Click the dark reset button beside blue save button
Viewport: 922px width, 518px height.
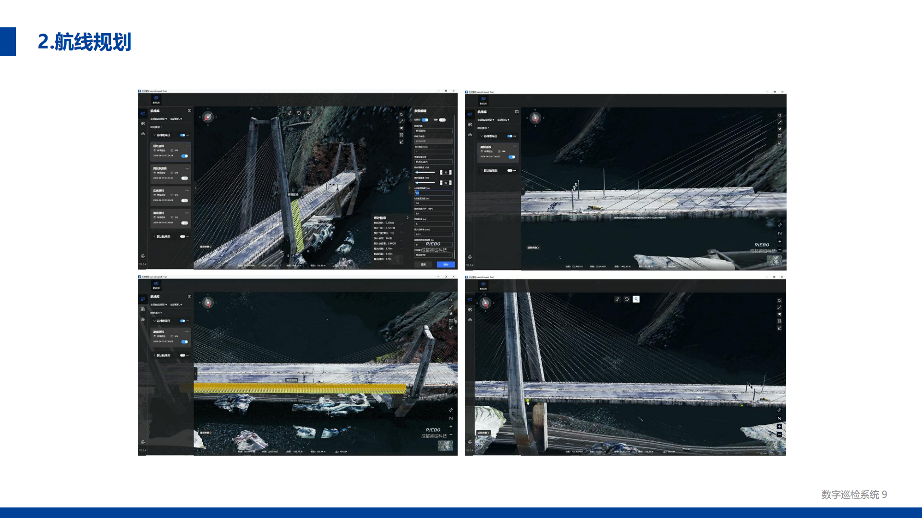(424, 265)
